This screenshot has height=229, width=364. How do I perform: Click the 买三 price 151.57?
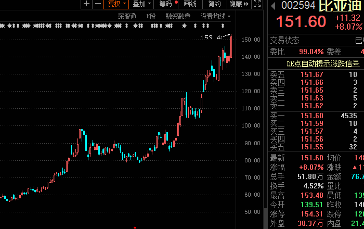point(312,132)
